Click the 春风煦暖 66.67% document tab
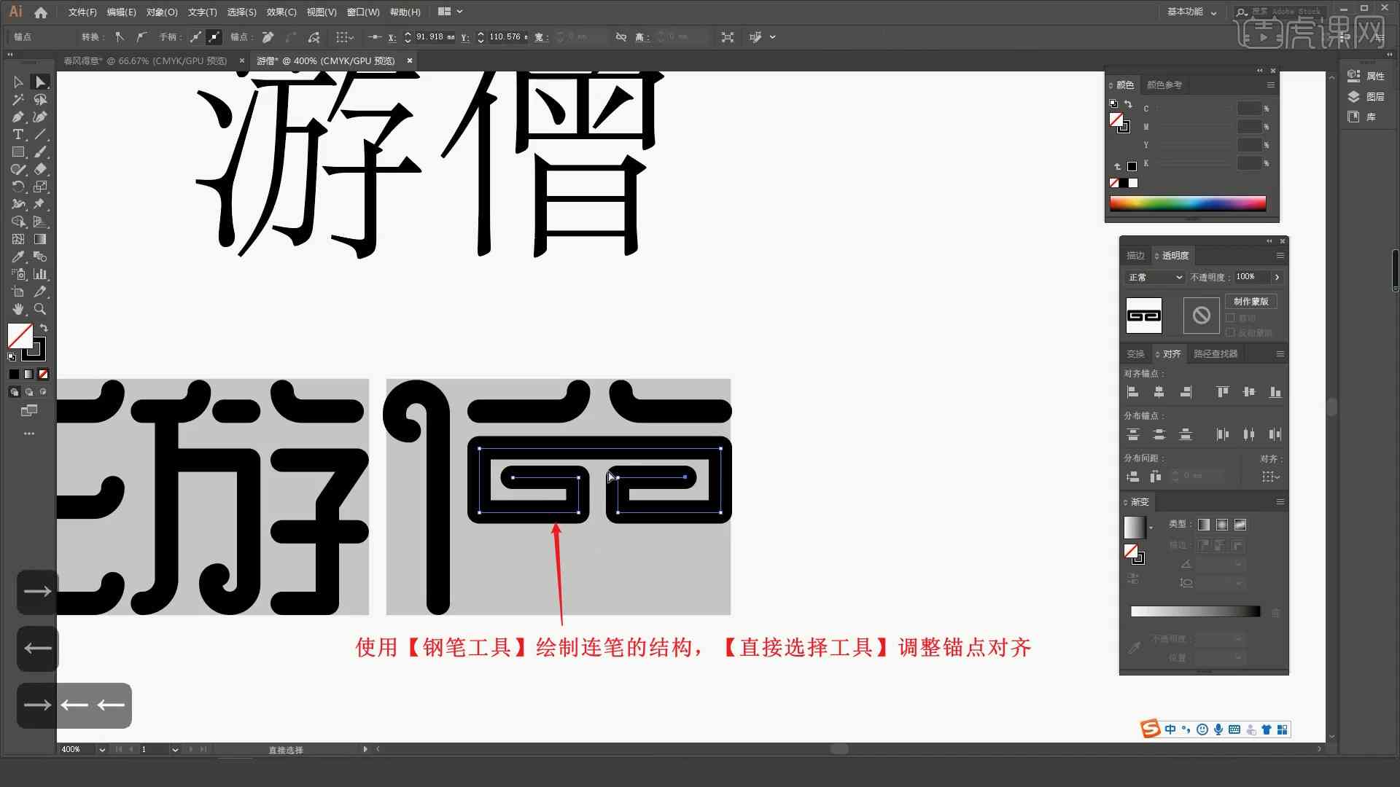 point(144,60)
